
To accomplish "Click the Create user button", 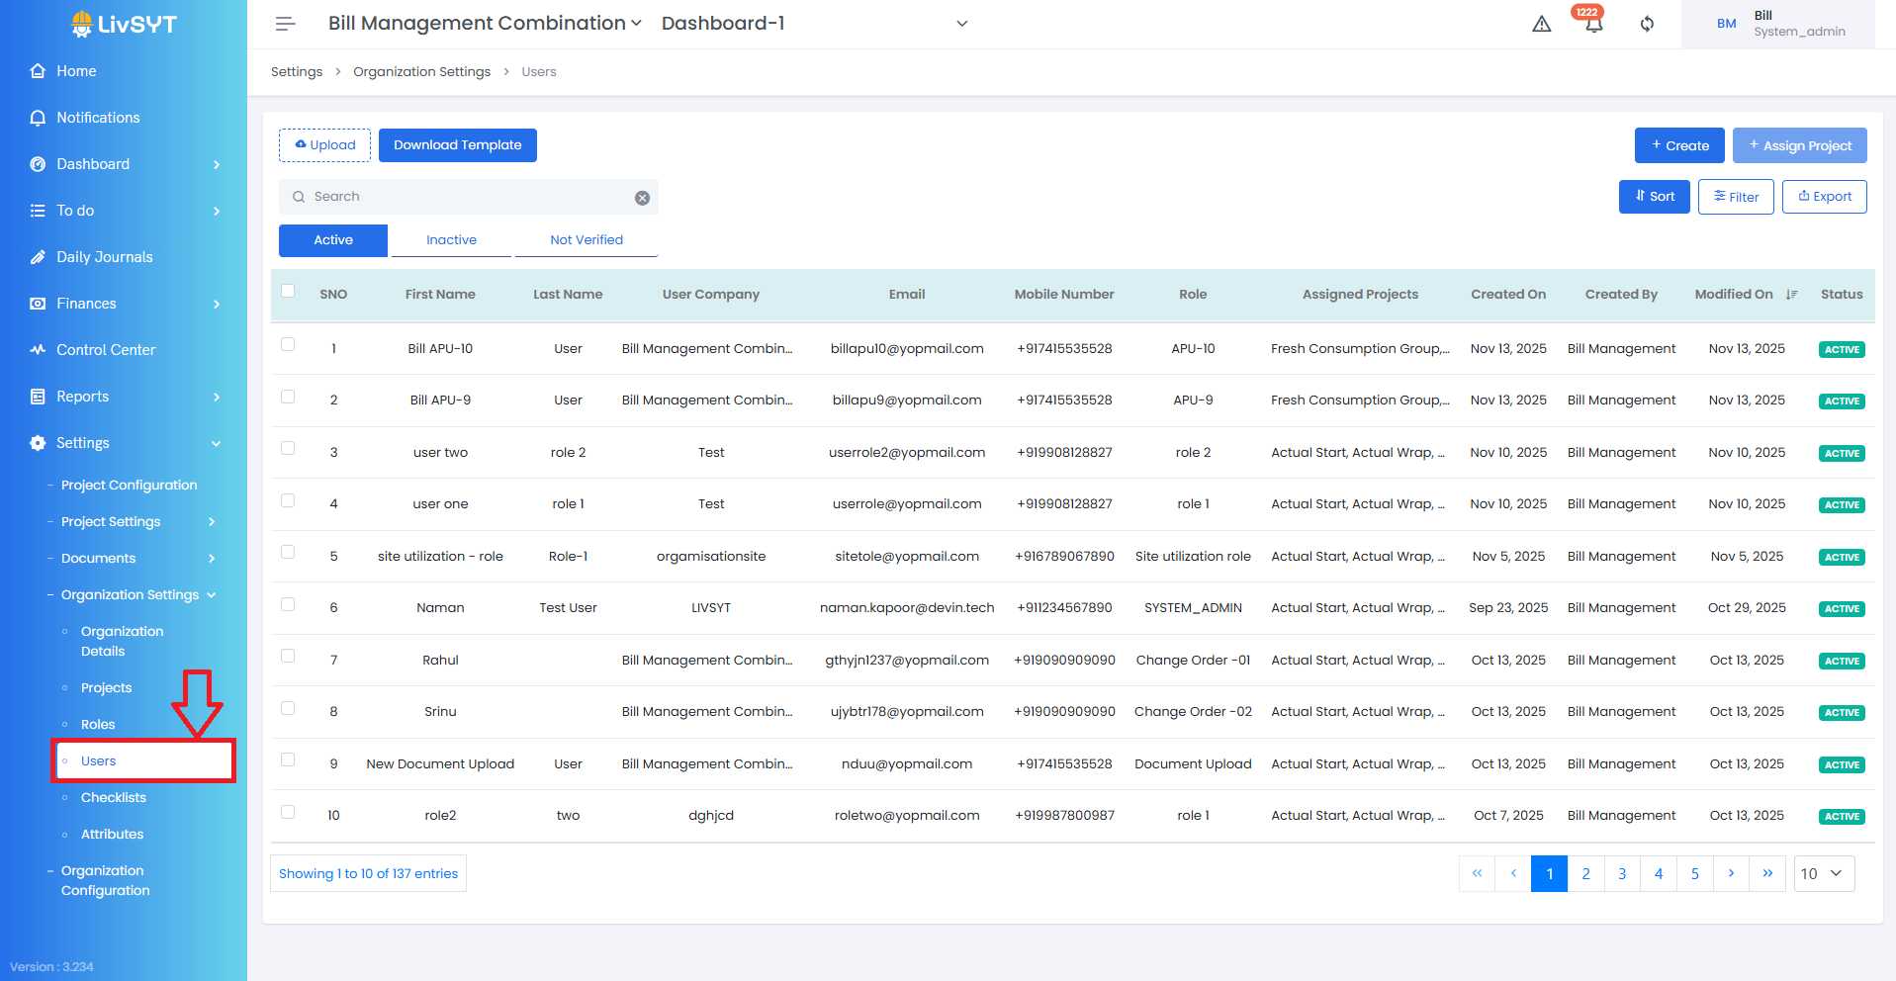I will 1678,145.
